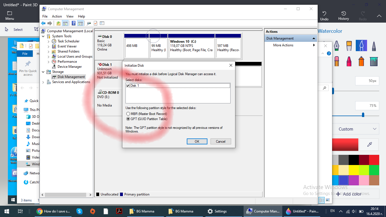This screenshot has height=217, width=386.
Task: Open the View menu
Action: pos(70,16)
